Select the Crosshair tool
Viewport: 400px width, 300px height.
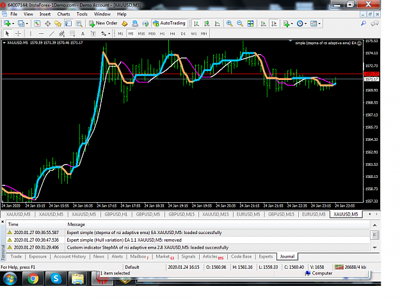click(x=18, y=33)
